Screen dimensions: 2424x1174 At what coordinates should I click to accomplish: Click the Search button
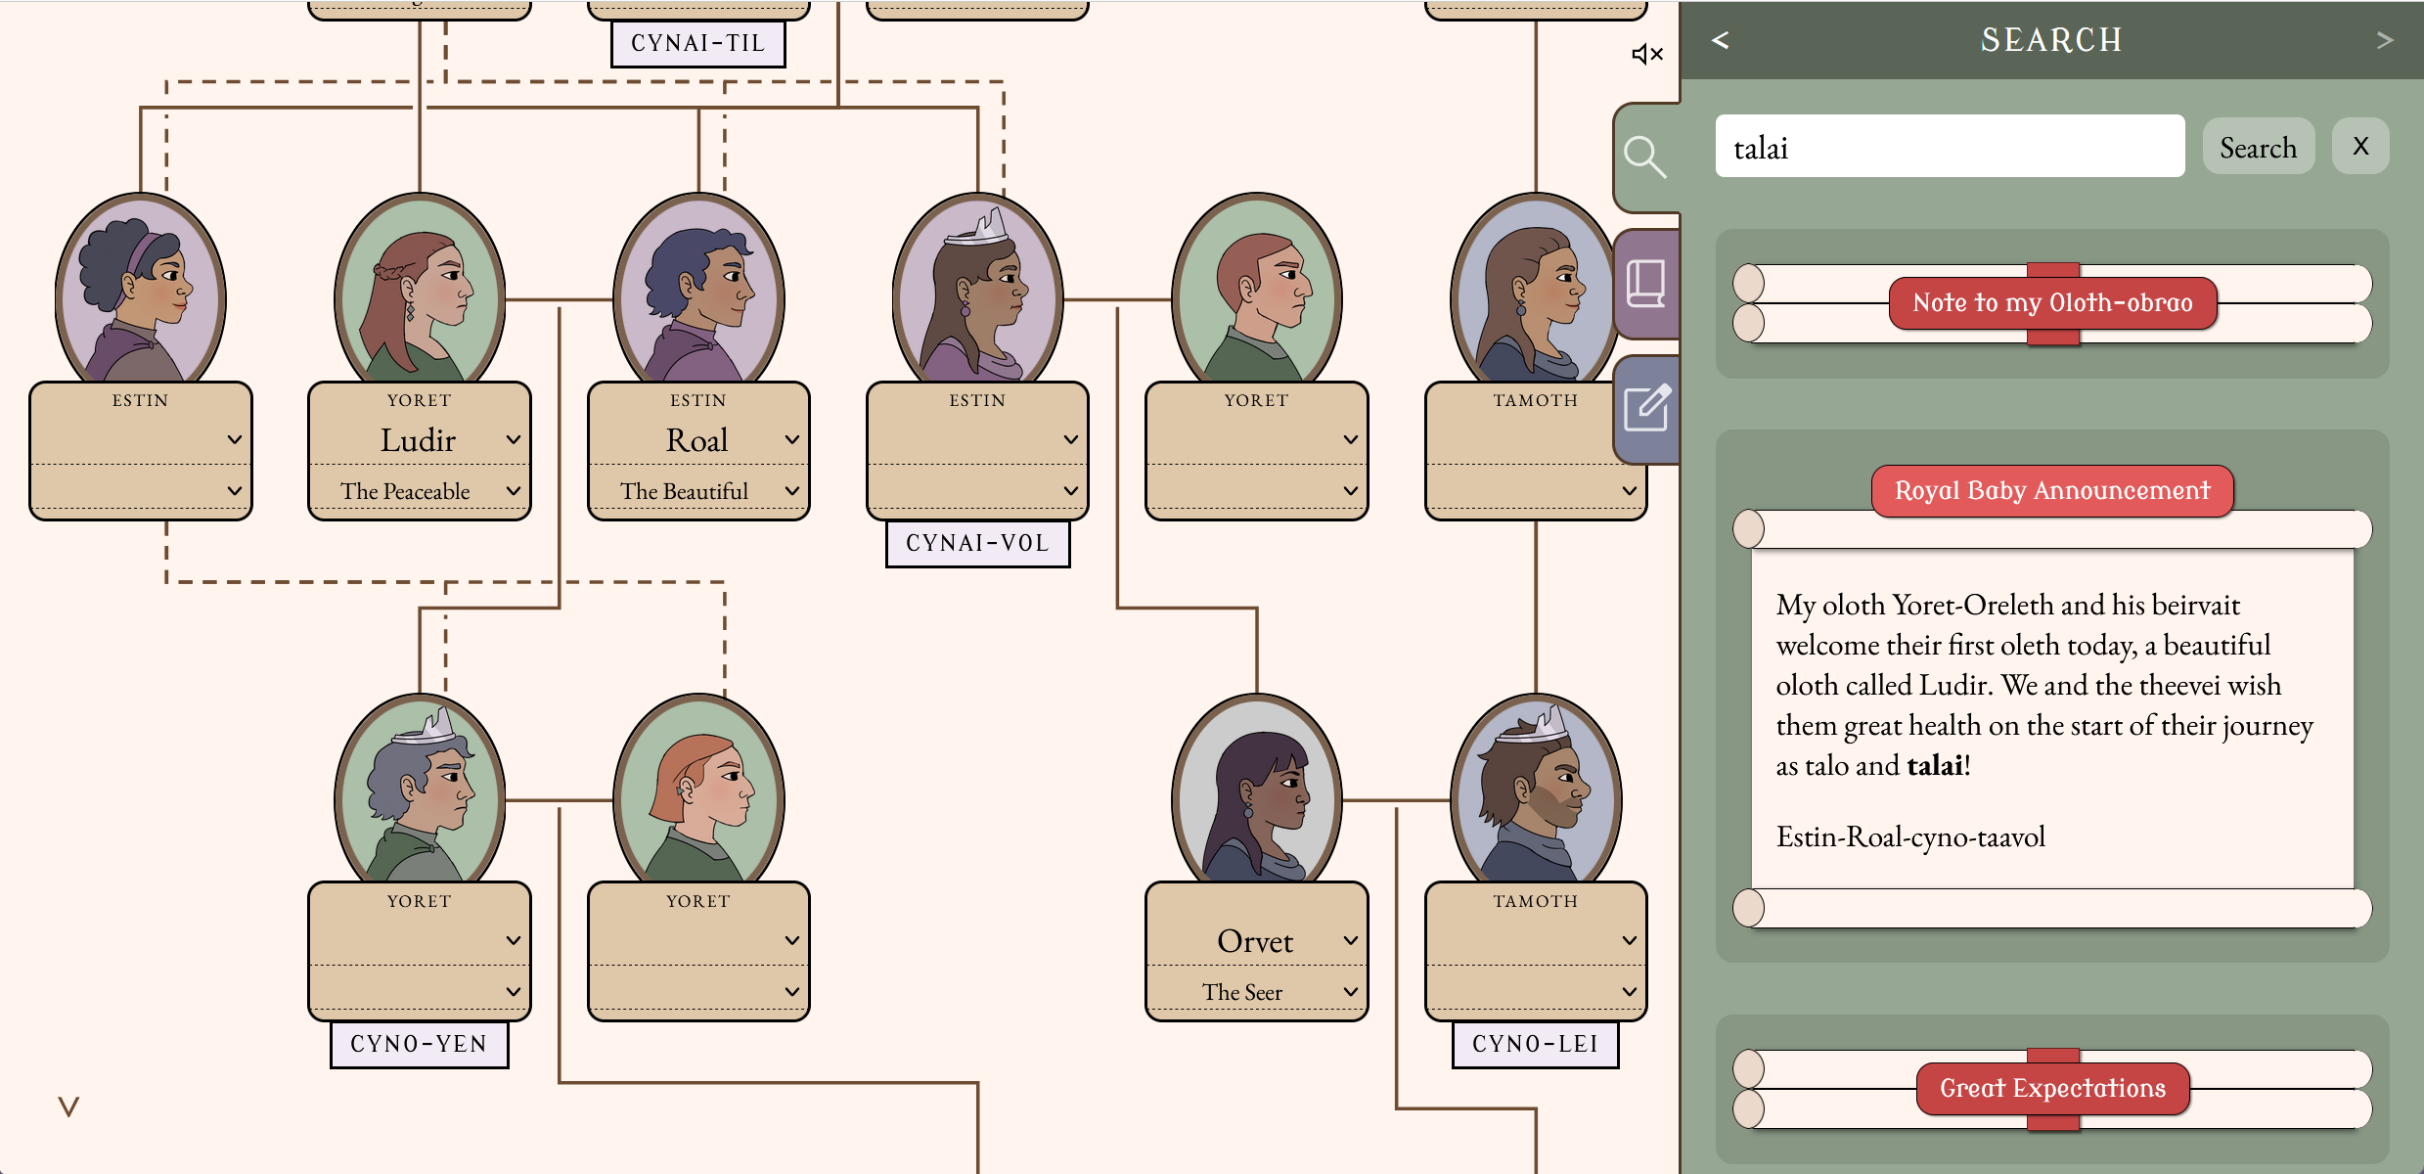[x=2258, y=147]
